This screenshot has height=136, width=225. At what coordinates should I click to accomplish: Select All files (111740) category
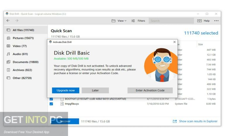click(26, 30)
